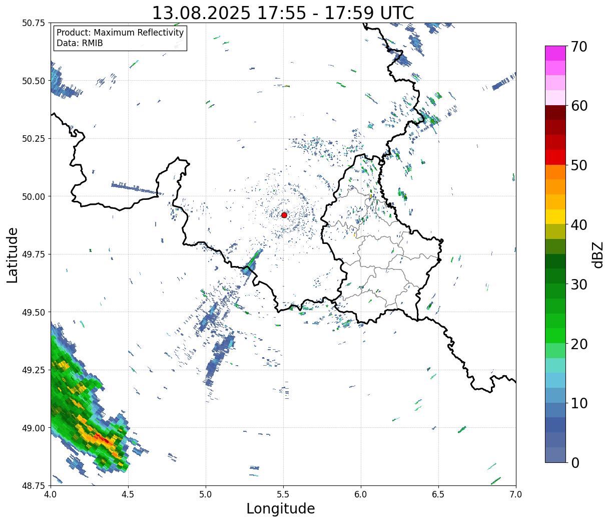The width and height of the screenshot is (610, 521).
Task: Click the colorbar 70 tick label
Action: pos(579,47)
